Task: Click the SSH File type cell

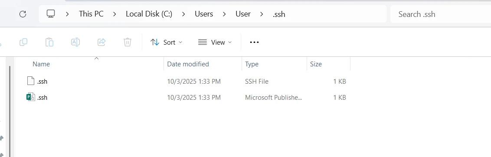Action: [x=257, y=82]
